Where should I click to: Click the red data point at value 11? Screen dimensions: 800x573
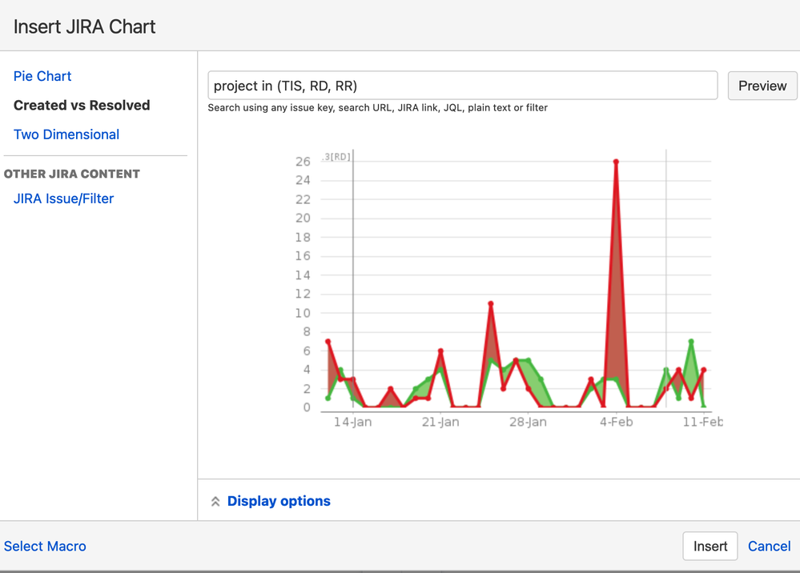(491, 304)
